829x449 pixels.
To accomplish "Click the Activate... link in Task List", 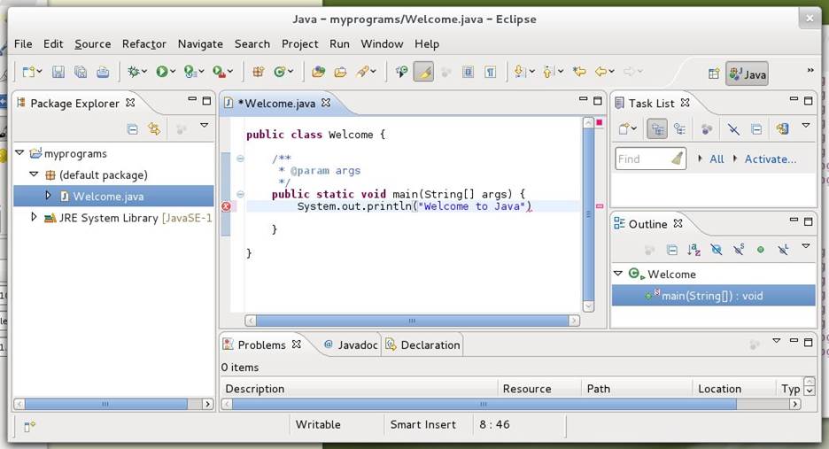I will tap(771, 159).
